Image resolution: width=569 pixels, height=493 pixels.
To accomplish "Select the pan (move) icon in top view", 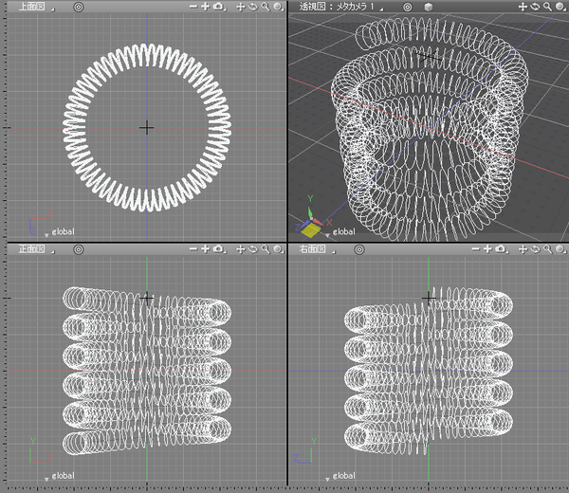I will point(240,7).
